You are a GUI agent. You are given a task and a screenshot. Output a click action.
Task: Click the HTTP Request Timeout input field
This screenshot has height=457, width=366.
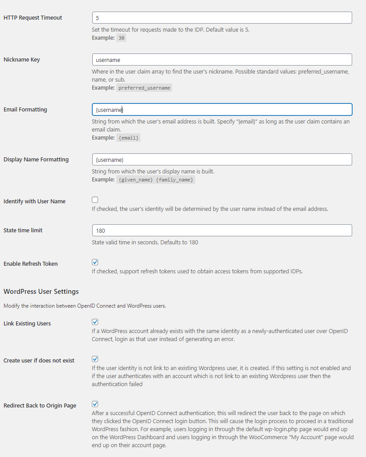coord(222,18)
